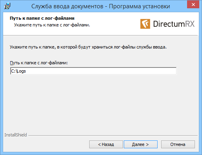Focus the log folder path input field
This screenshot has height=155, width=202.
pyautogui.click(x=93, y=71)
